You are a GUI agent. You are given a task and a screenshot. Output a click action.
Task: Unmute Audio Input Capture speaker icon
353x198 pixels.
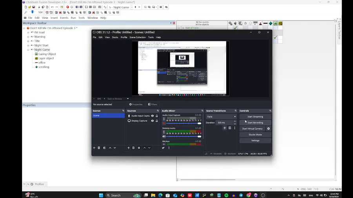click(164, 123)
